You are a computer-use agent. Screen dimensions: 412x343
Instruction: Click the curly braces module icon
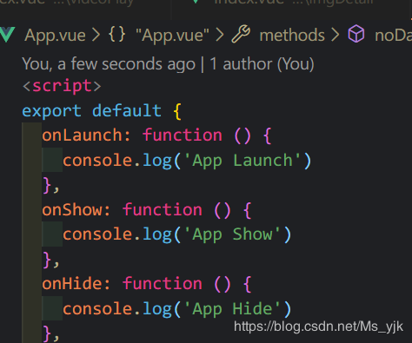point(116,35)
